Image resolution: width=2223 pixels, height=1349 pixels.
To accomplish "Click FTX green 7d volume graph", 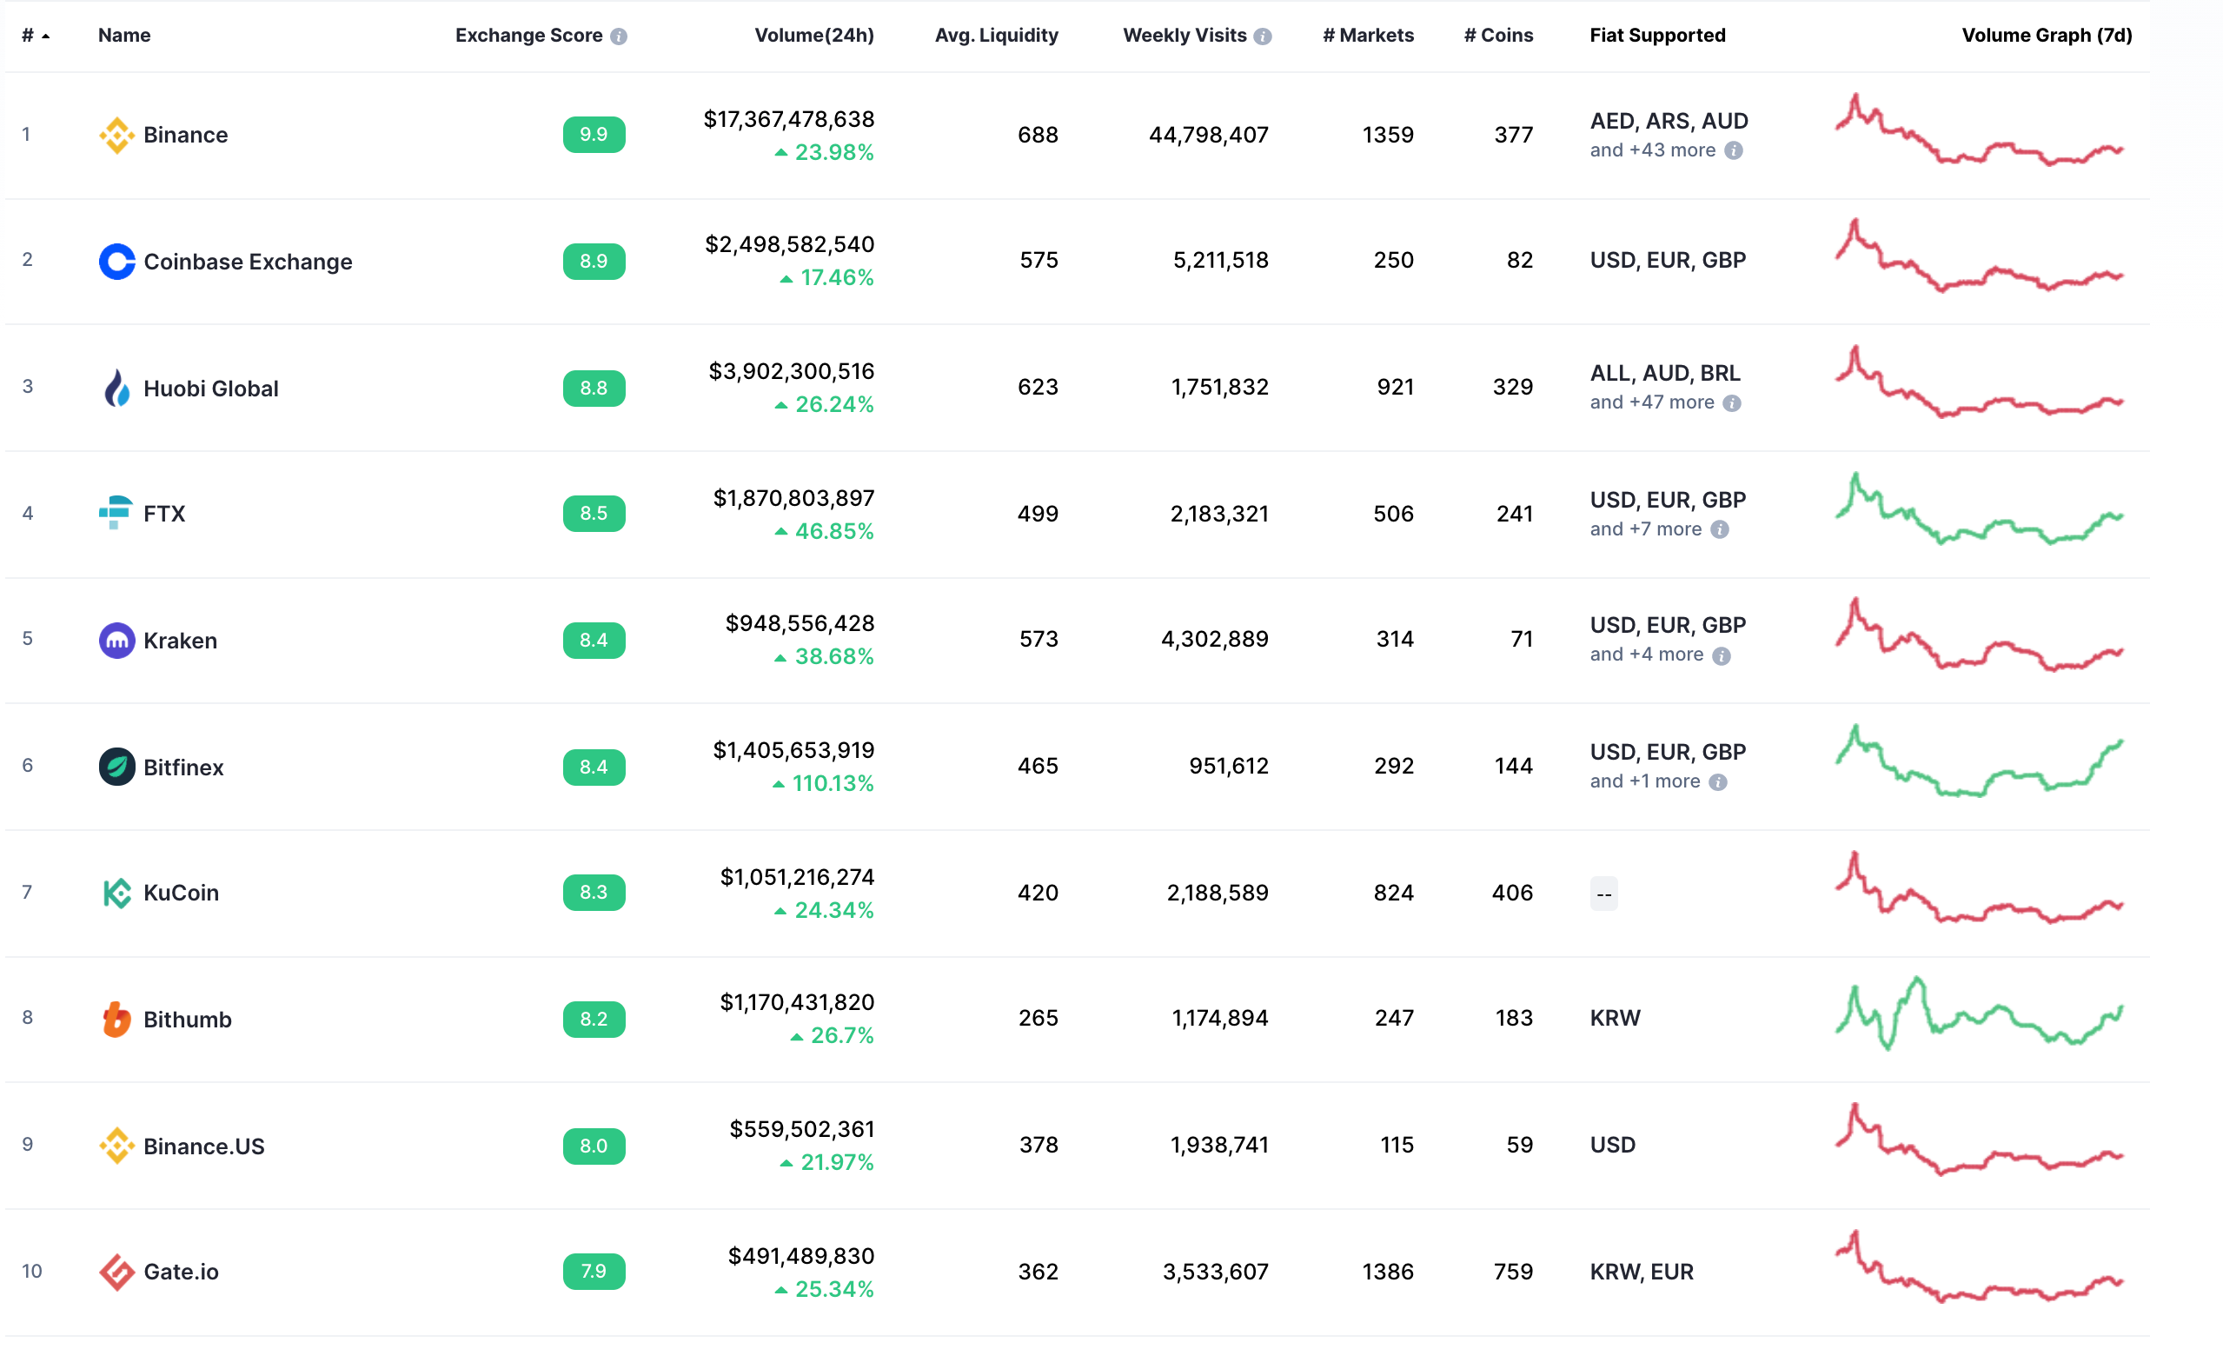I will (x=1980, y=508).
